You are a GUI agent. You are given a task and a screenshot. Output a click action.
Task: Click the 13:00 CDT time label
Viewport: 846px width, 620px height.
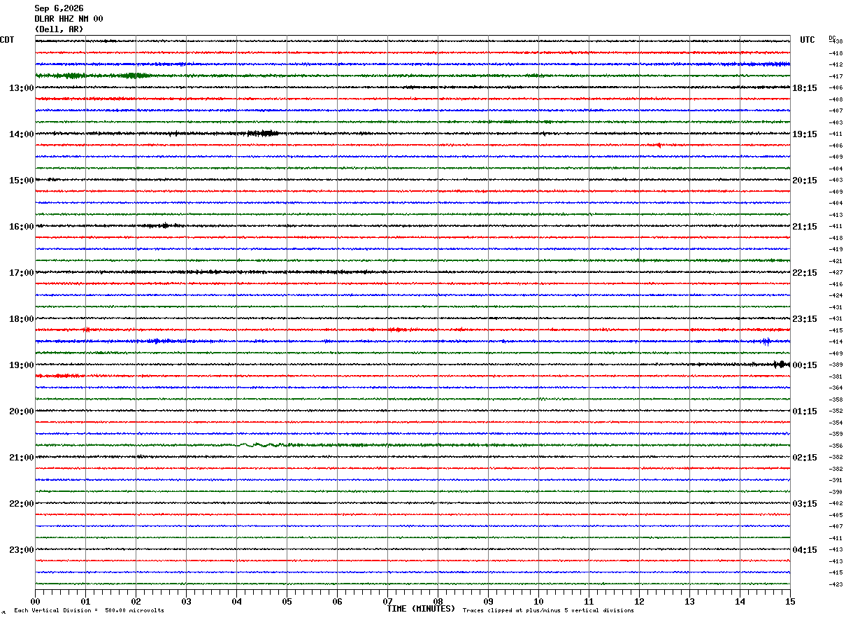click(21, 88)
